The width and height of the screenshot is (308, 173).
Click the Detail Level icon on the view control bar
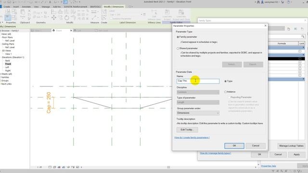point(50,167)
